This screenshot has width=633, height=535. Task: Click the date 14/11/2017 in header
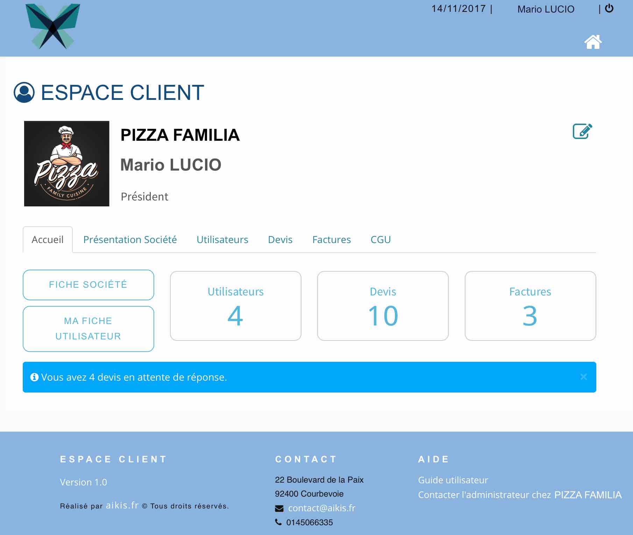(x=458, y=9)
